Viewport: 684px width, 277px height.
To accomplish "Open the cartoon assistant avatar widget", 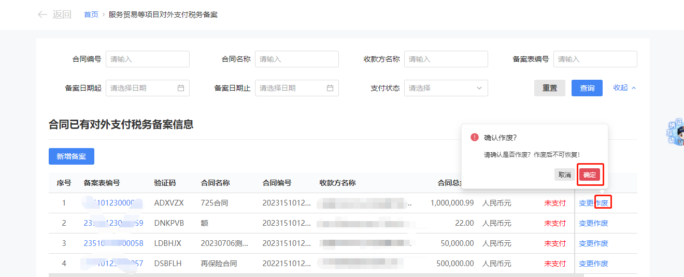I will point(675,133).
